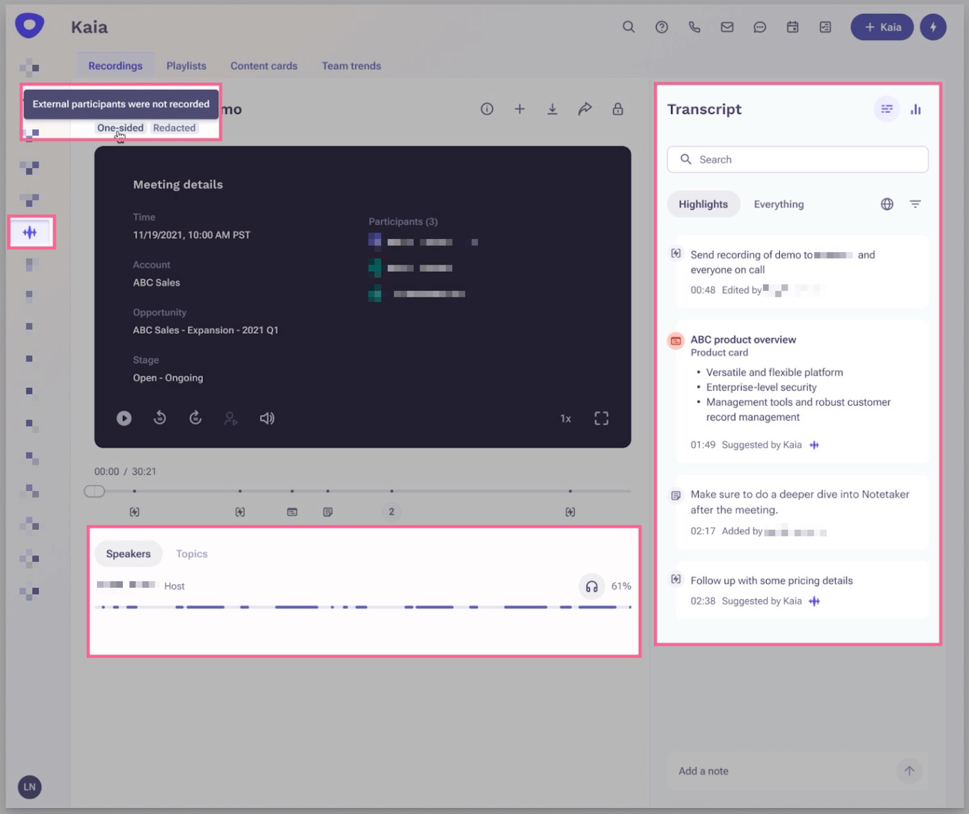This screenshot has width=969, height=814.
Task: Open the help question mark icon
Action: (x=662, y=27)
